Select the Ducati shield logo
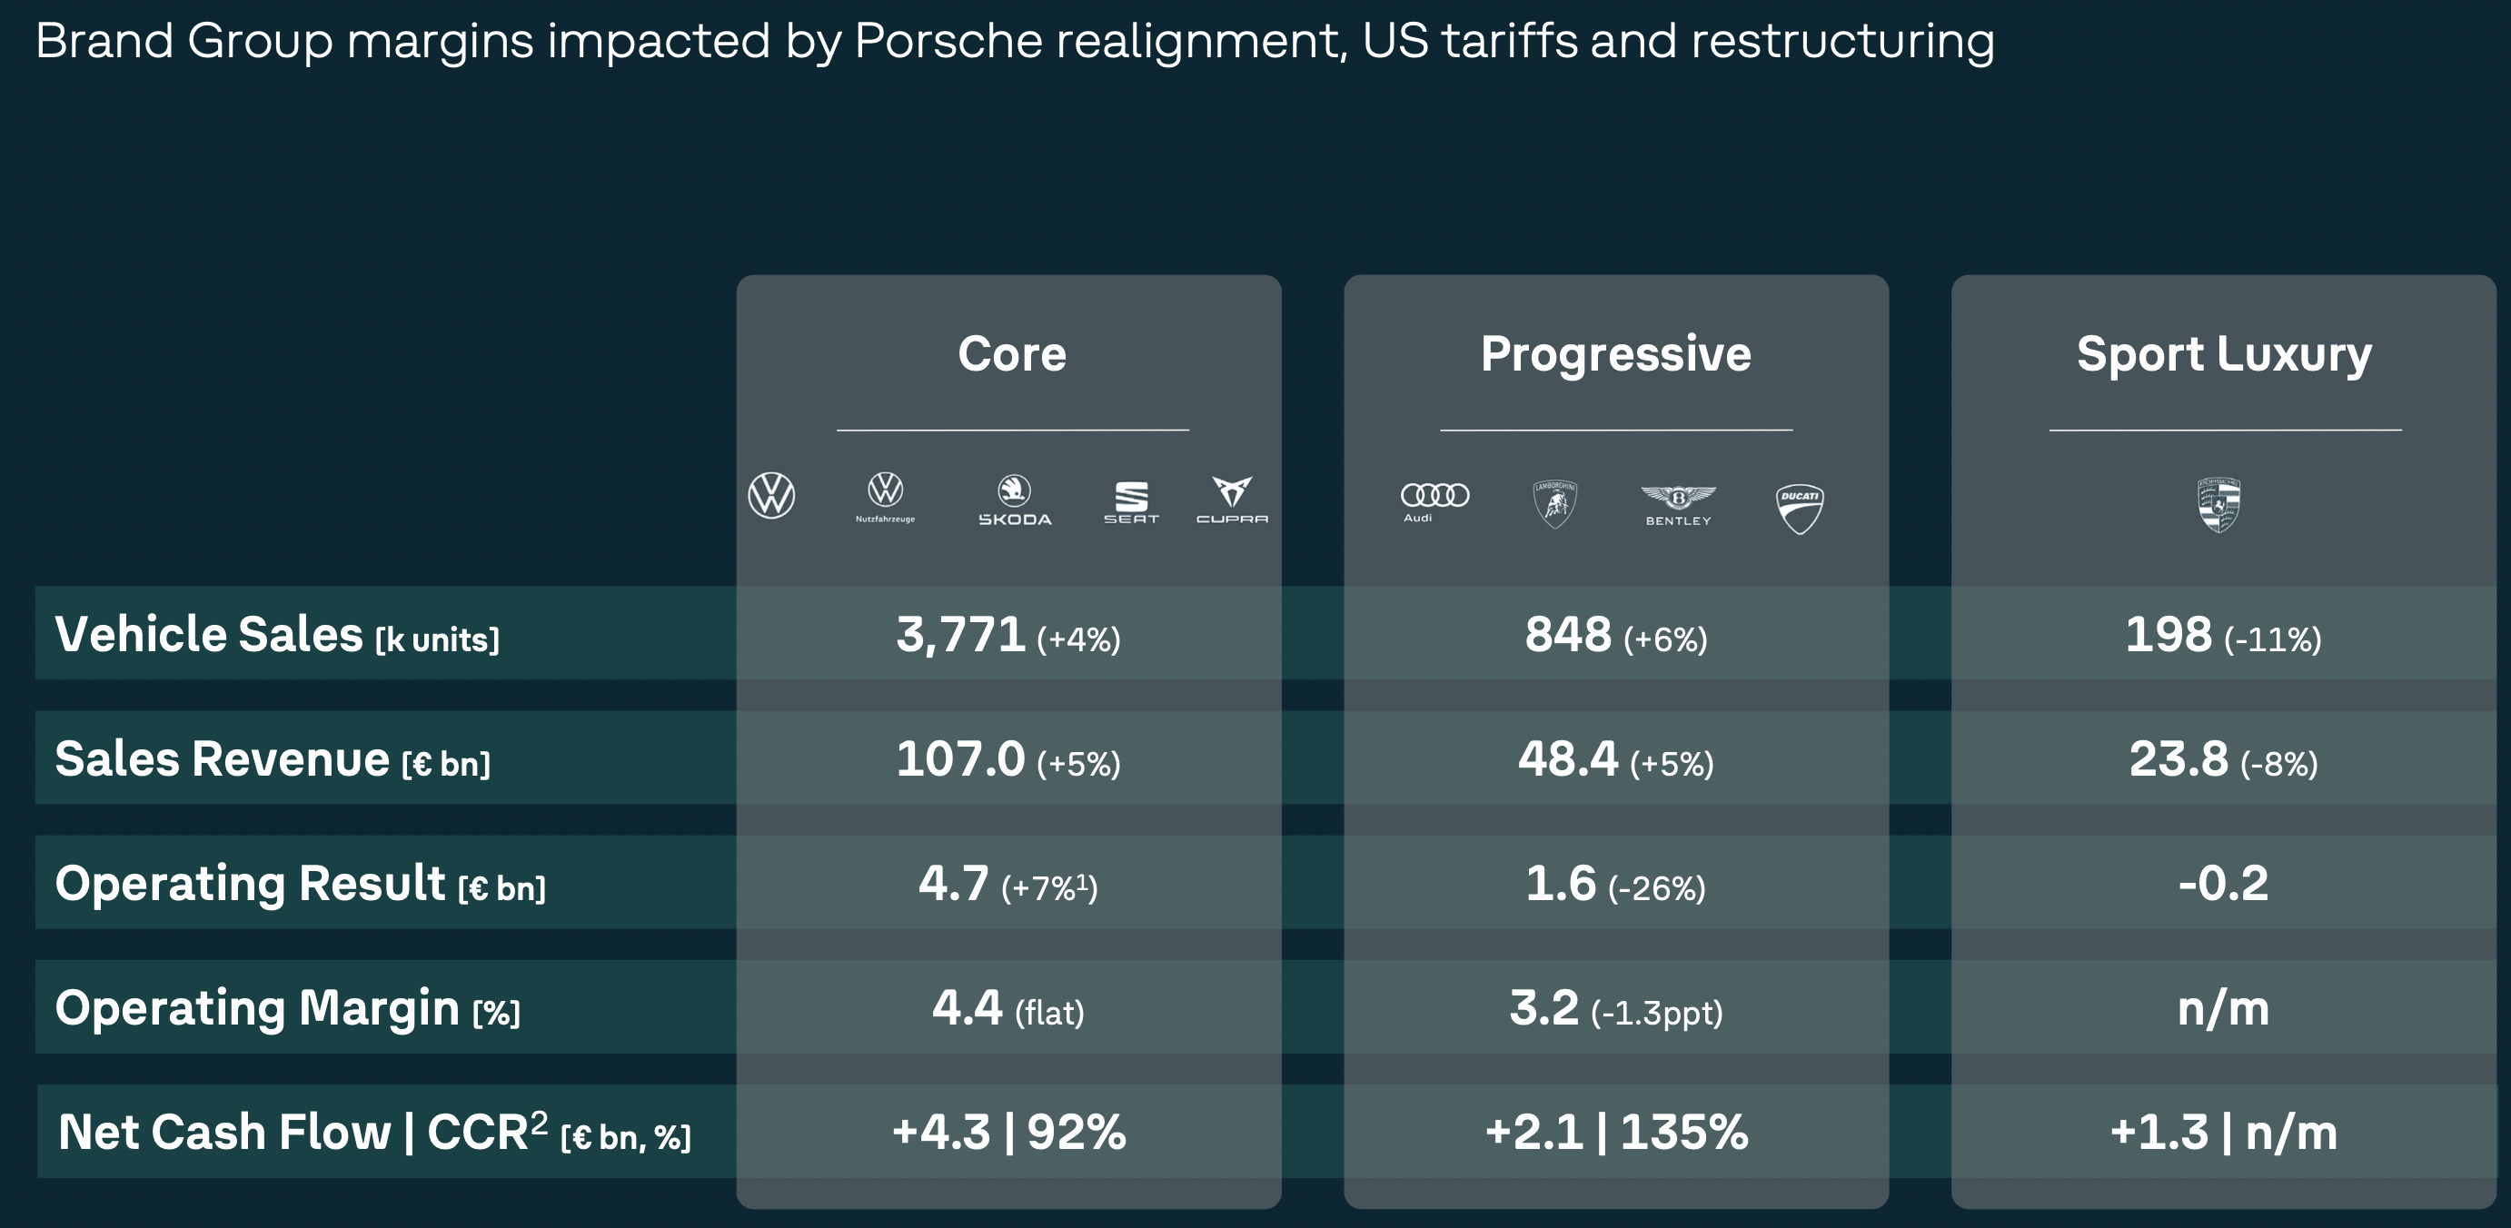 (1800, 508)
